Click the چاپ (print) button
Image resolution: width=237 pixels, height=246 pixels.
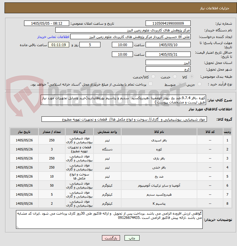coord(132,238)
